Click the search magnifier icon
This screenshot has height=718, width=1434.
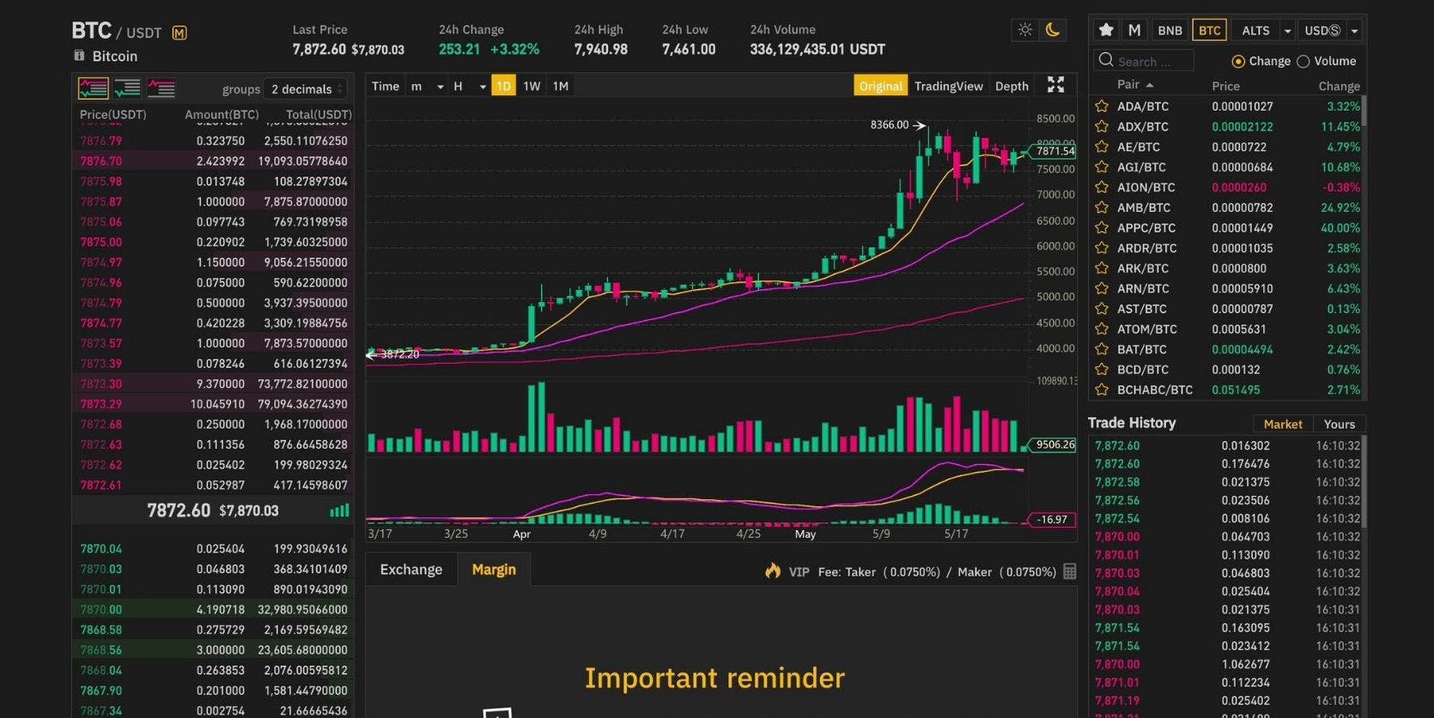pos(1105,60)
